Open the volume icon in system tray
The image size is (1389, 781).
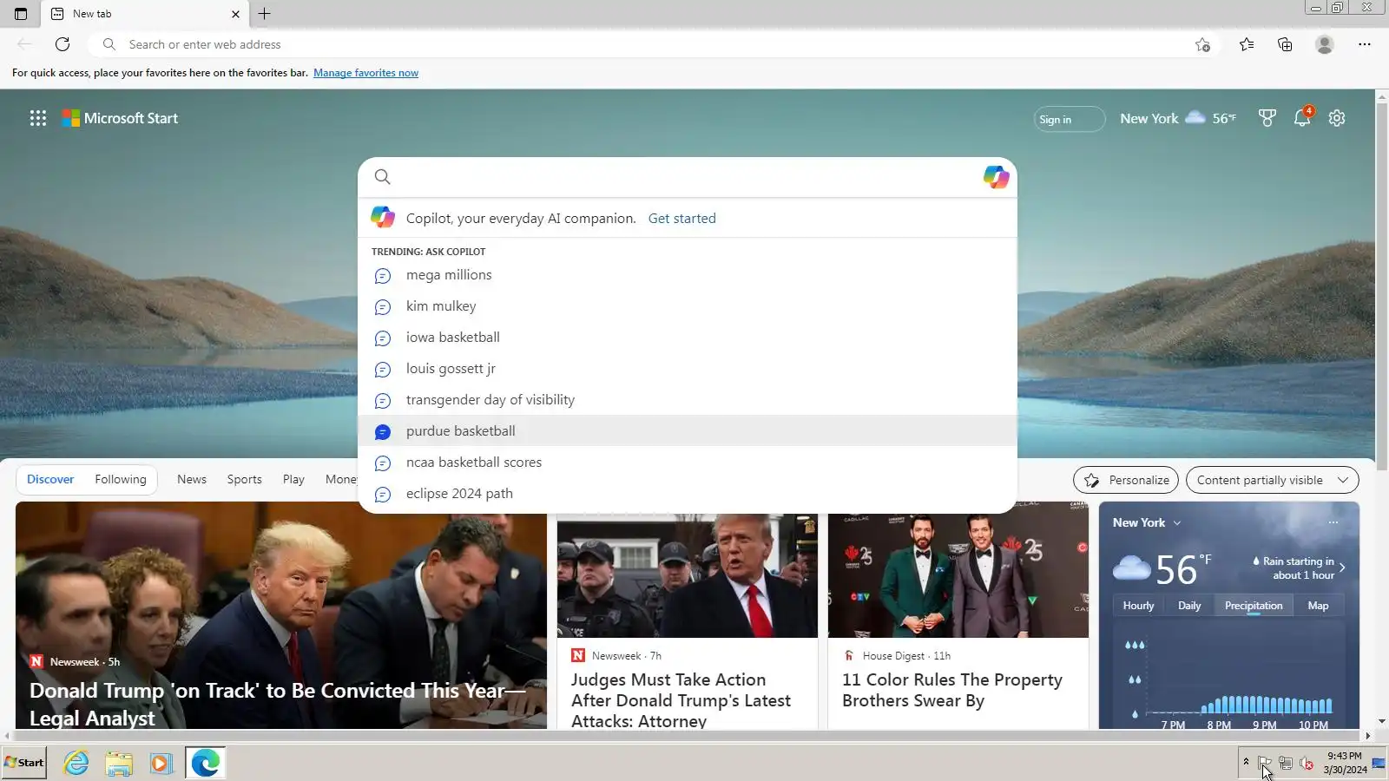pos(1307,763)
